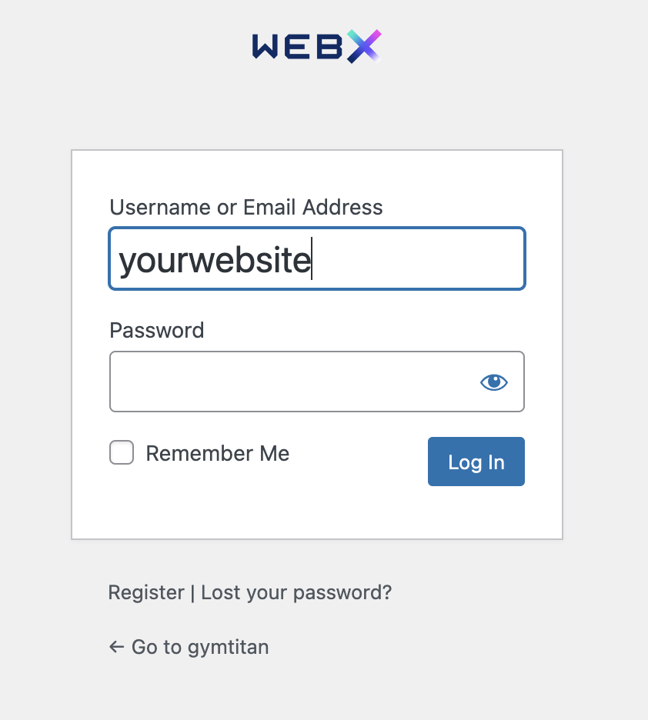Follow the Go to gymtitan link

(x=189, y=647)
